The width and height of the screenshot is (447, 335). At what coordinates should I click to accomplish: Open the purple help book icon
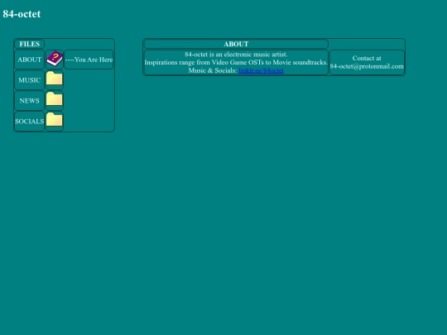(55, 59)
